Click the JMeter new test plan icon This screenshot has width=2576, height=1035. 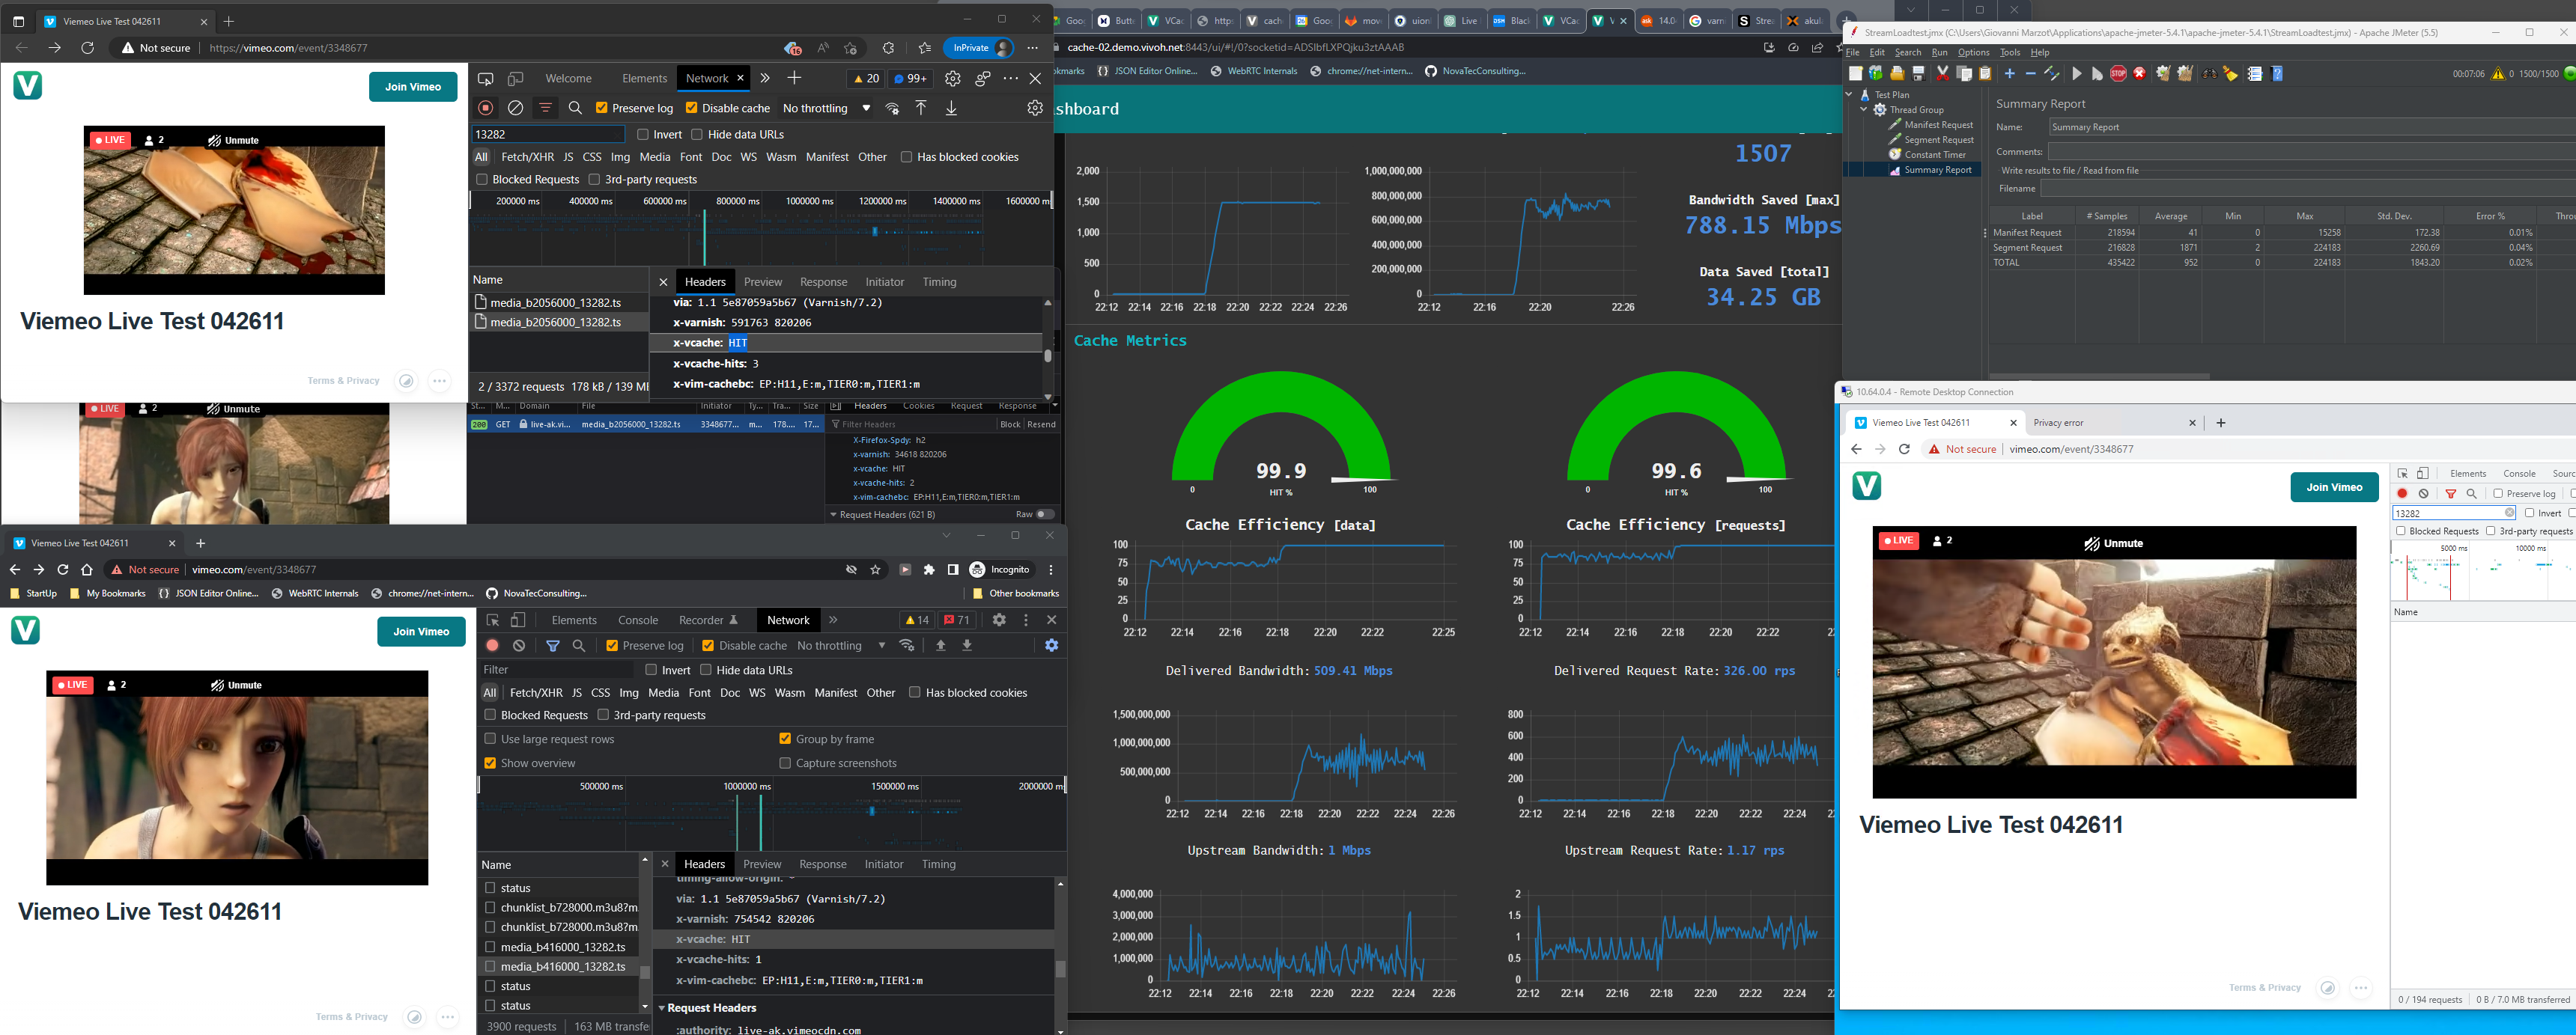[x=1856, y=74]
